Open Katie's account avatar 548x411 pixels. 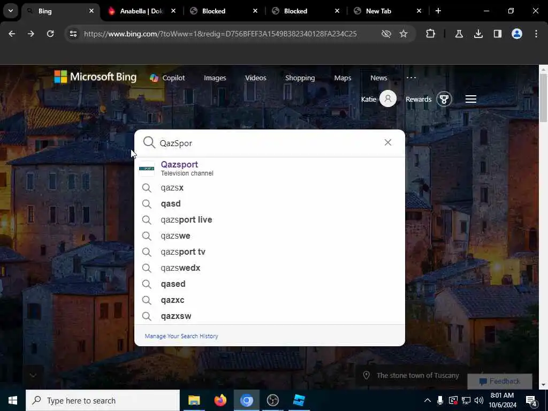click(x=388, y=99)
